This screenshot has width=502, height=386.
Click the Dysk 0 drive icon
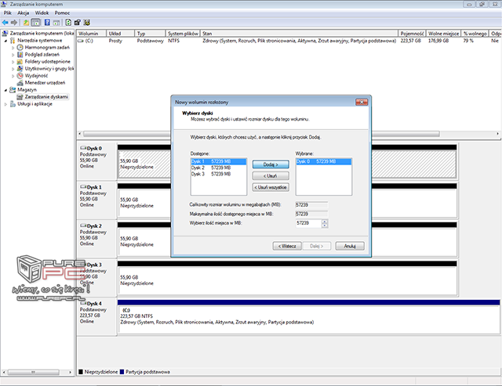coord(83,148)
